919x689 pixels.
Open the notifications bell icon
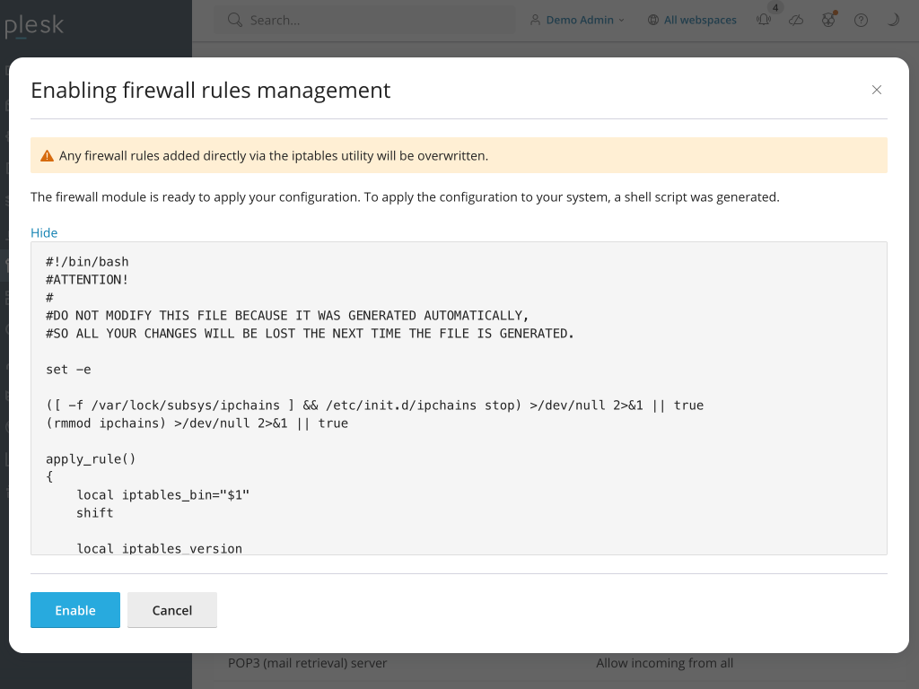coord(763,19)
